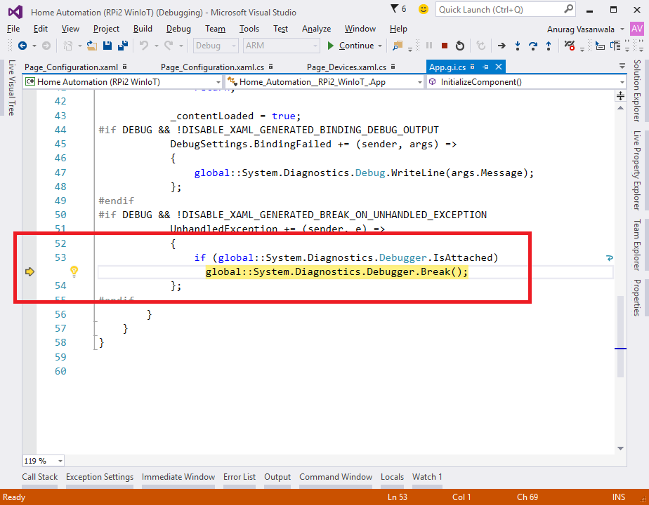Close the App.g.i.cs tab
The height and width of the screenshot is (505, 649).
coord(498,67)
